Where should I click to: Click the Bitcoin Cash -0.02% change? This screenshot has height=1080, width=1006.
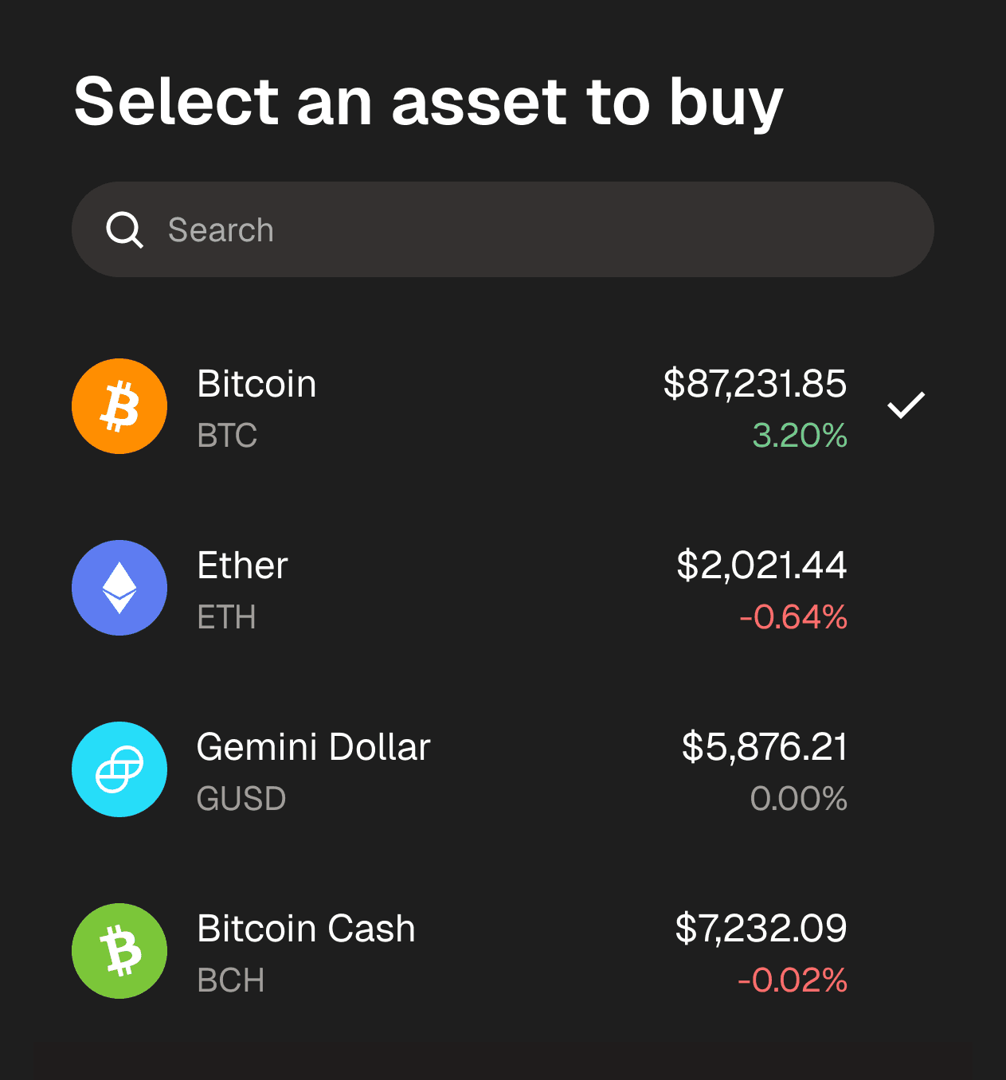792,980
